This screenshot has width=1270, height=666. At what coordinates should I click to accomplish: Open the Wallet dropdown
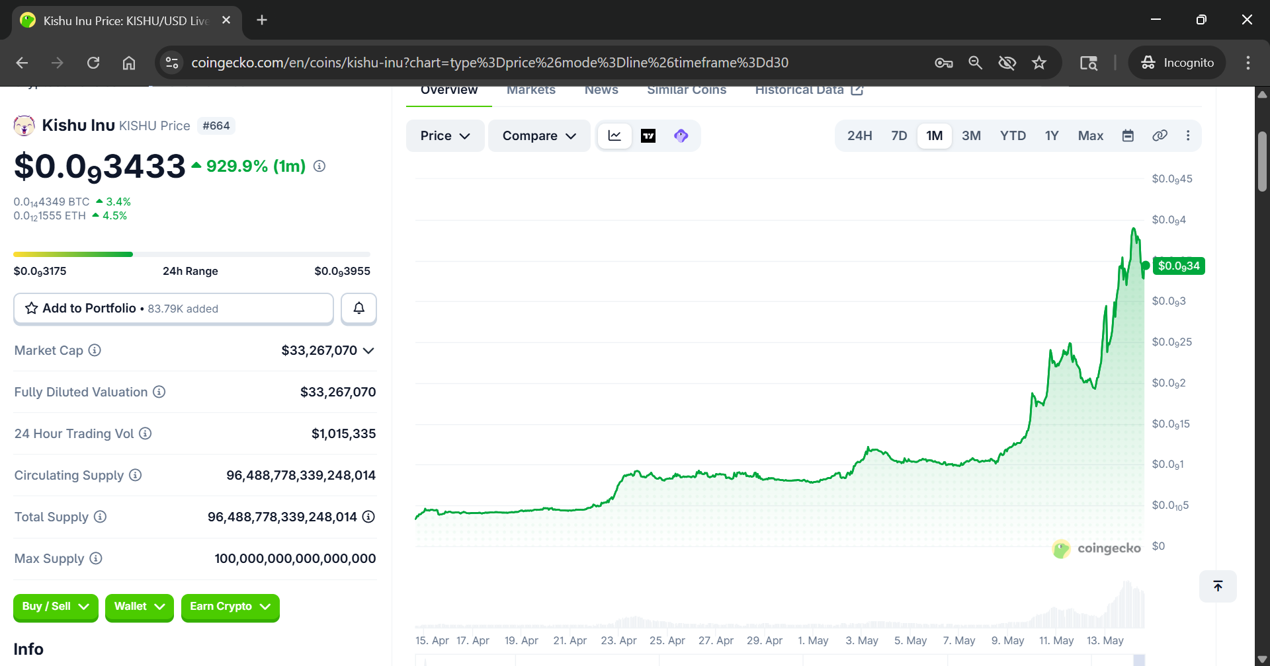tap(140, 607)
